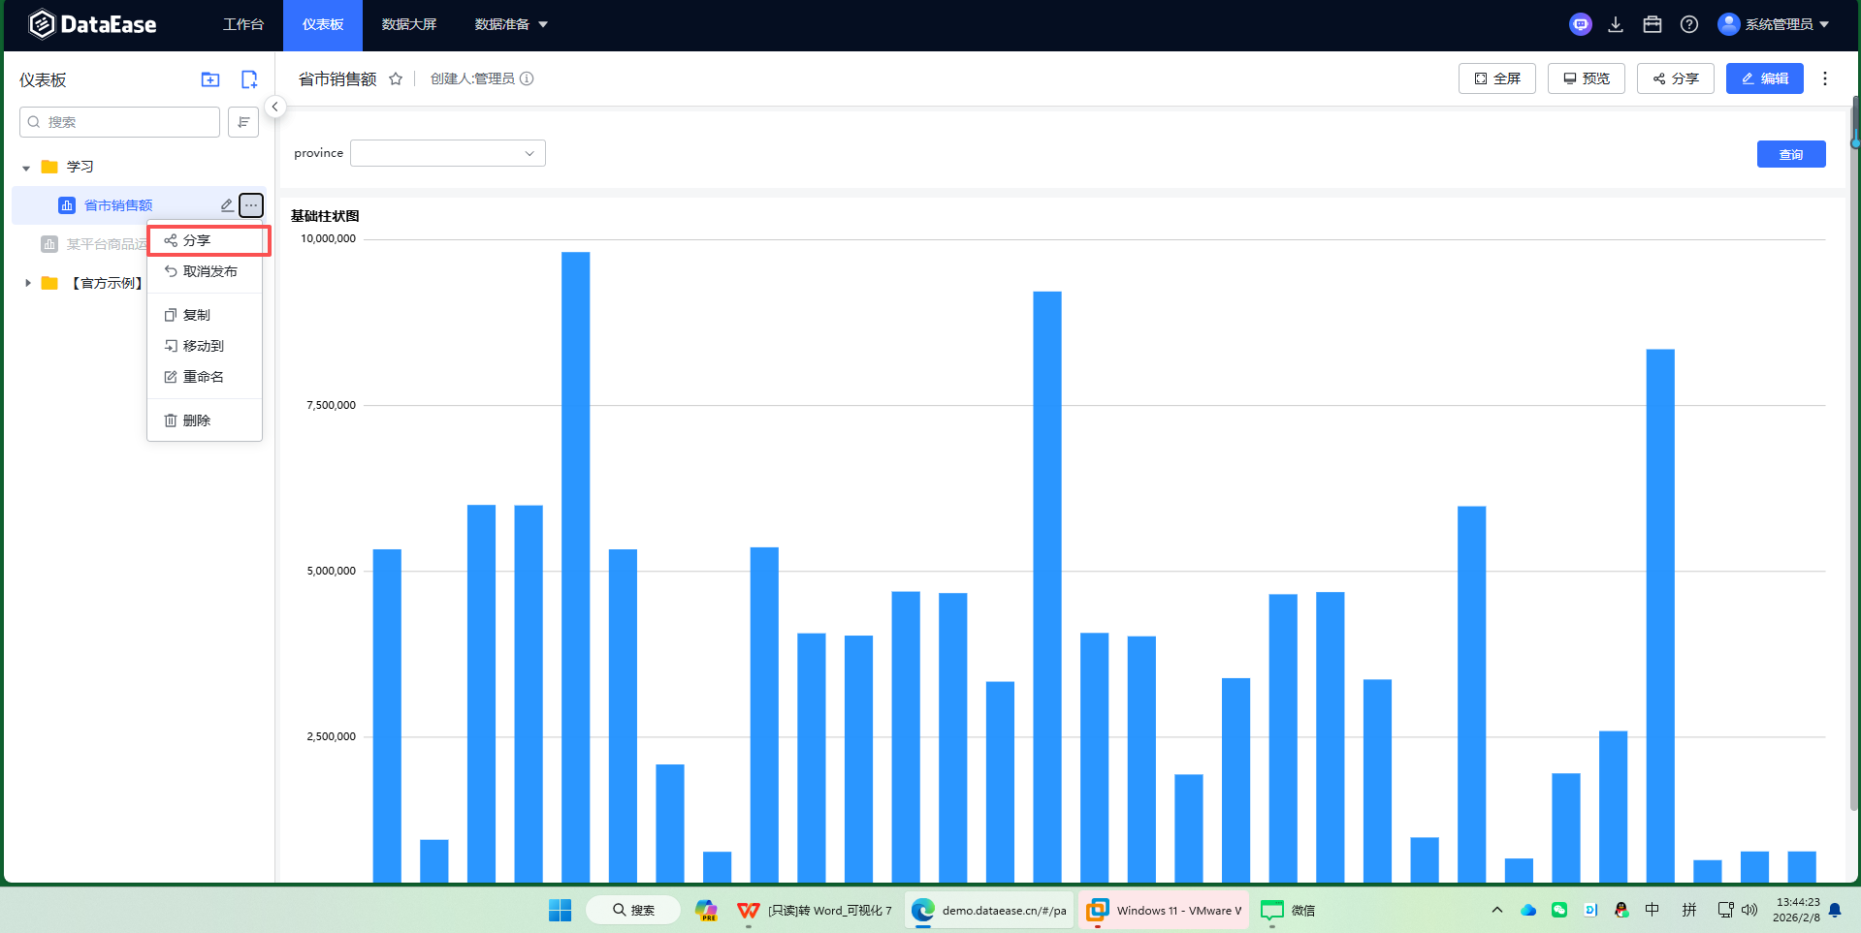The image size is (1861, 933).
Task: Collapse the dashboard sidebar panel
Action: pos(275,107)
